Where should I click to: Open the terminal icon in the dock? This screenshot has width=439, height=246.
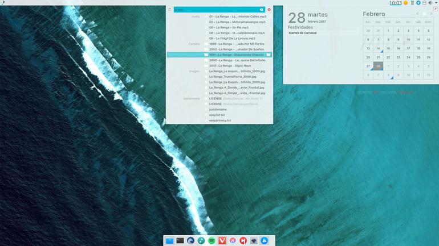[180, 240]
